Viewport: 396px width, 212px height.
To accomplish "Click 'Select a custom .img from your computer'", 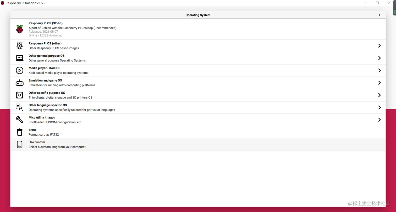I will coord(57,147).
